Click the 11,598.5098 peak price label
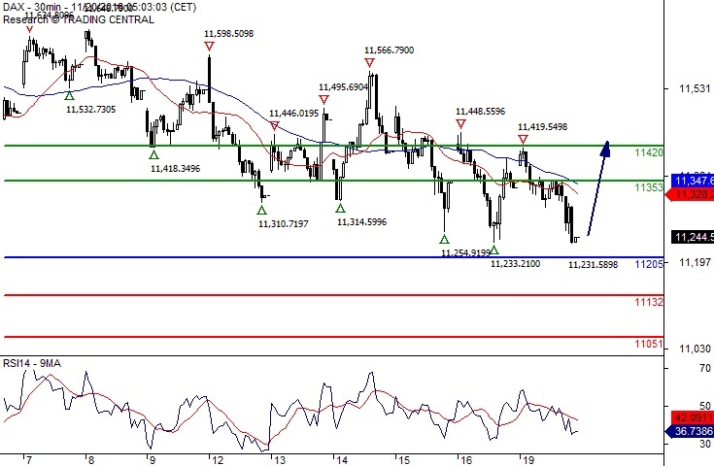The image size is (714, 466). pyautogui.click(x=228, y=34)
